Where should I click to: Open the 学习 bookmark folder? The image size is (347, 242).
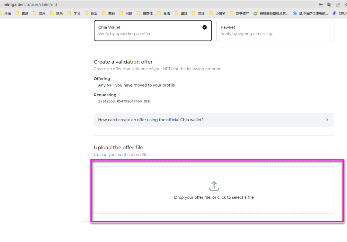[74, 13]
